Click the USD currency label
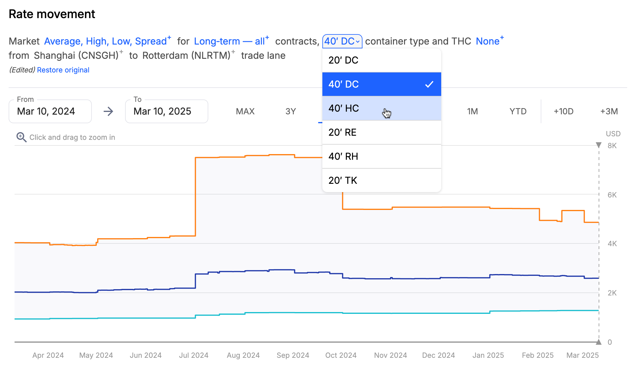Screen dimensions: 637x367 point(613,134)
